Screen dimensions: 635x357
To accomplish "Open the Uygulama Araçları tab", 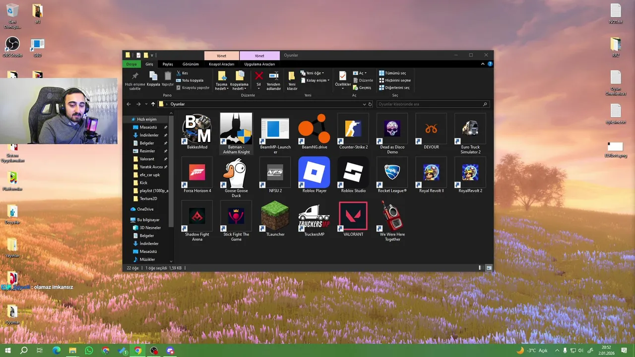I will click(259, 64).
